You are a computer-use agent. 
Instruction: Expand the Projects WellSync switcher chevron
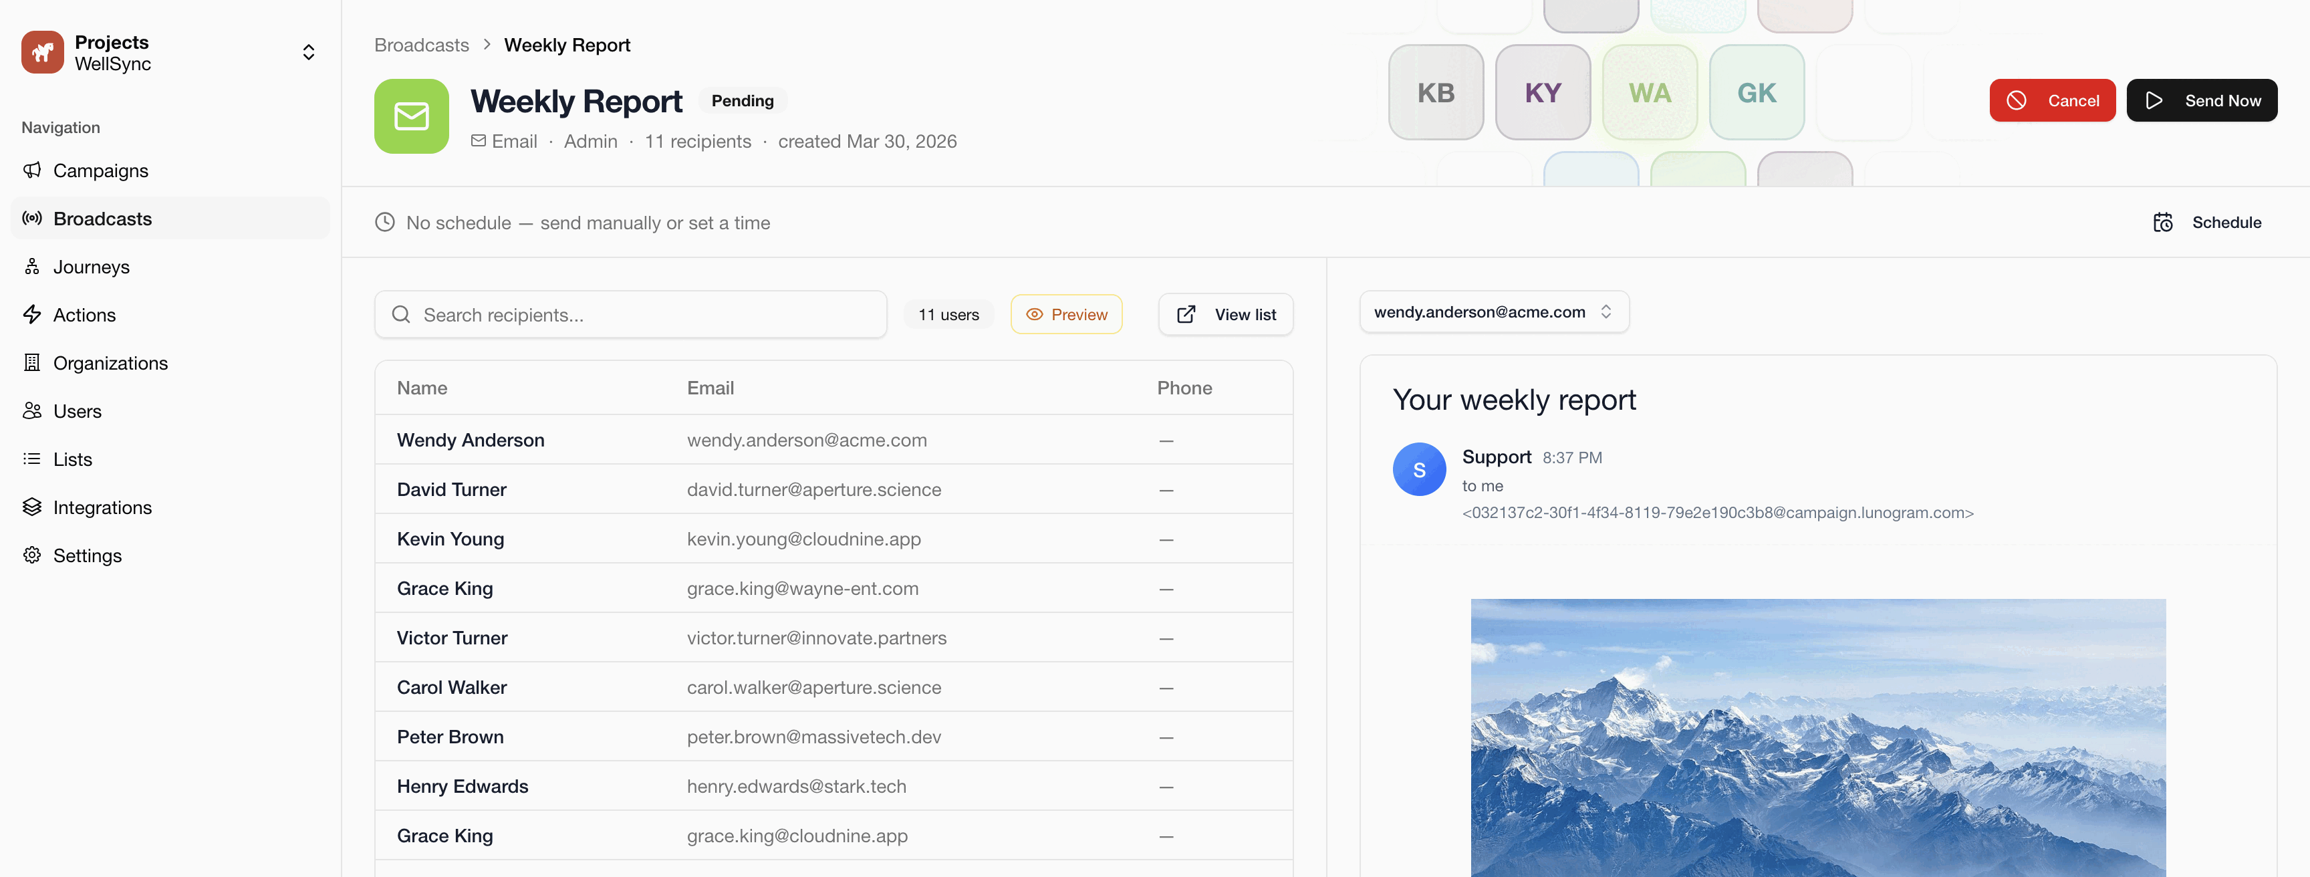click(x=309, y=52)
